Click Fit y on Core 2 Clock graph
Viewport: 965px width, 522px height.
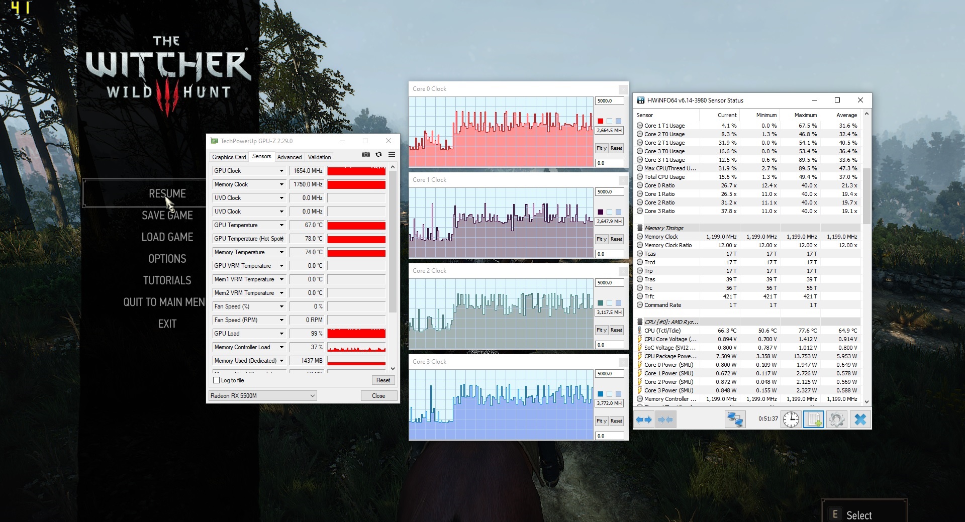pos(601,330)
